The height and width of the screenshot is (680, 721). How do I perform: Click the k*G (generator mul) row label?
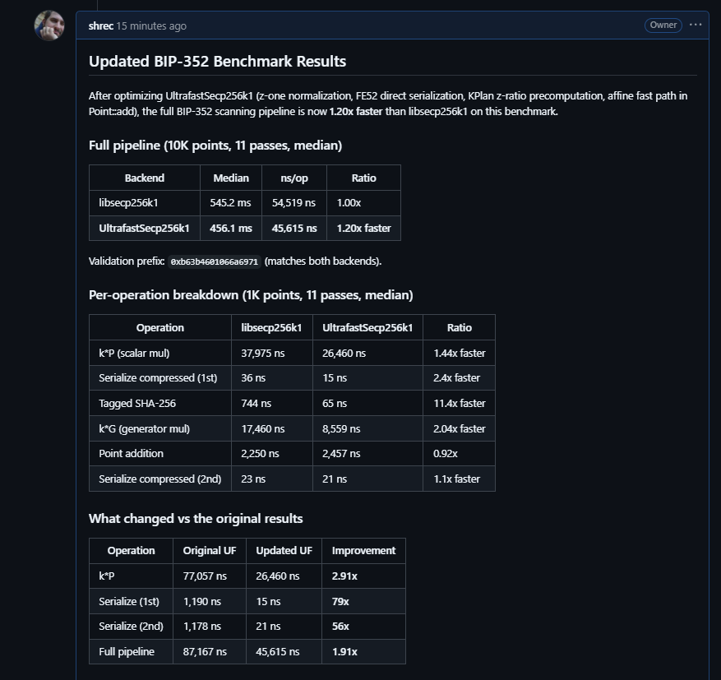coord(143,428)
